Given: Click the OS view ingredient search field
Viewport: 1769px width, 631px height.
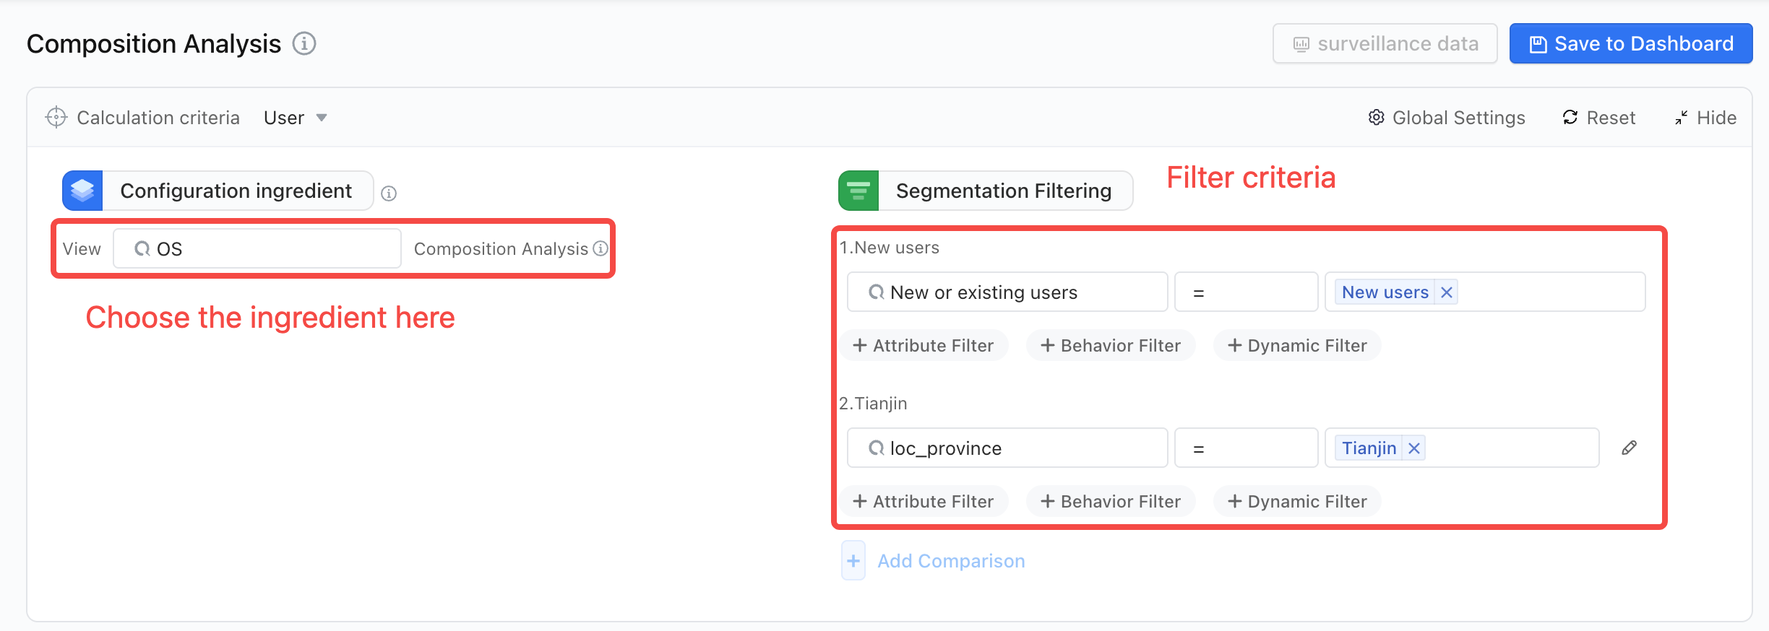Looking at the screenshot, I should tap(257, 249).
